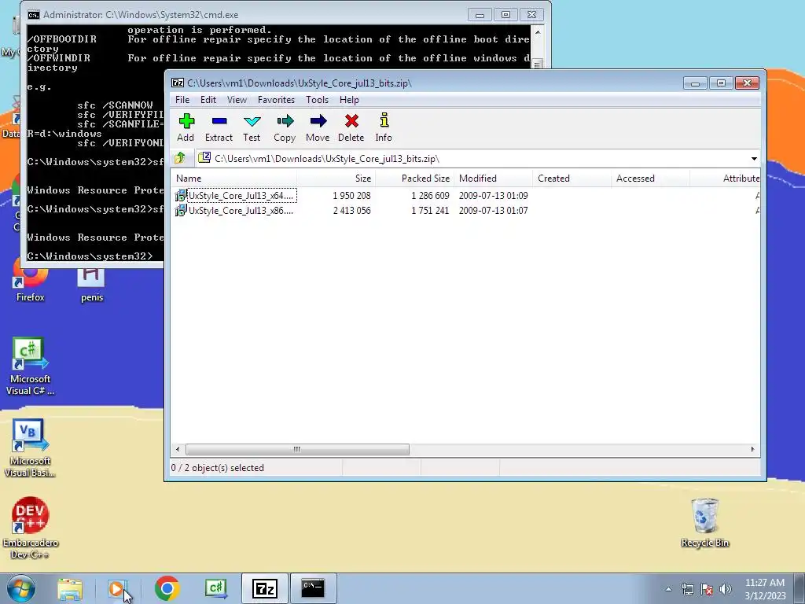
Task: Open the Edit menu
Action: tap(208, 100)
